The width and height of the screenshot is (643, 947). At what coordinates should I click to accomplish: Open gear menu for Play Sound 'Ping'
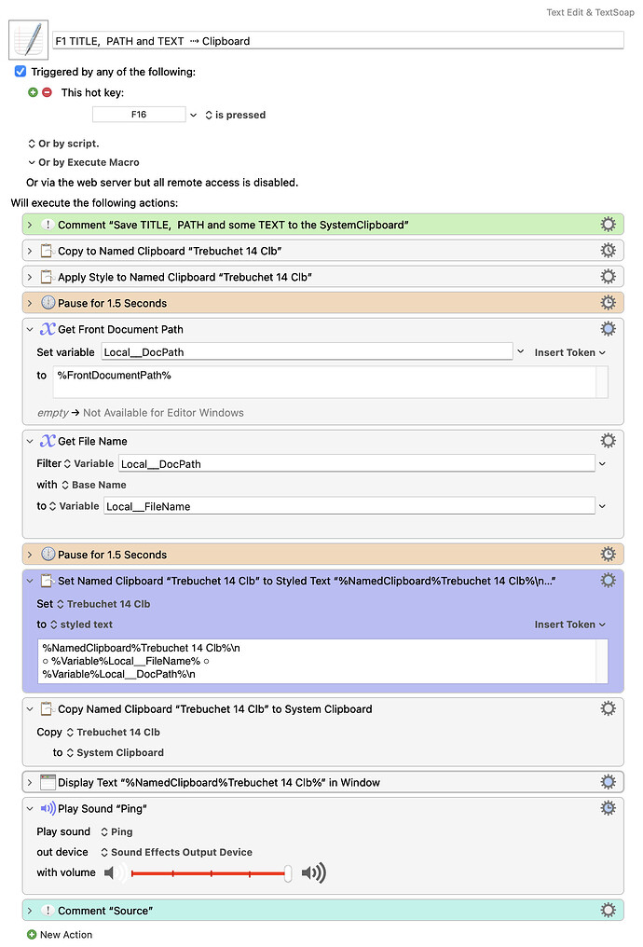tap(608, 807)
